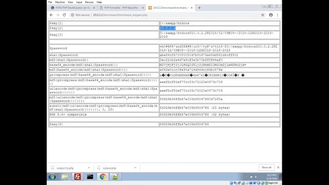Open a new browser tab
Viewport: 329px width, 185px height.
199,8
